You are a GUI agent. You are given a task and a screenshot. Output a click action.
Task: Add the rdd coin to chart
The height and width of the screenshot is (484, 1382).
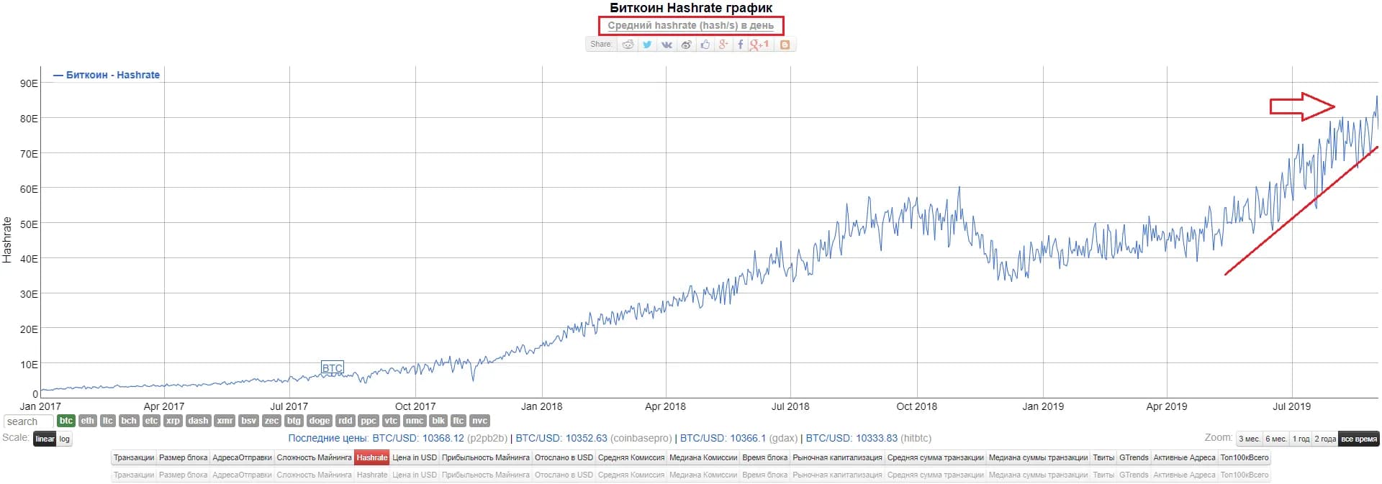[345, 421]
